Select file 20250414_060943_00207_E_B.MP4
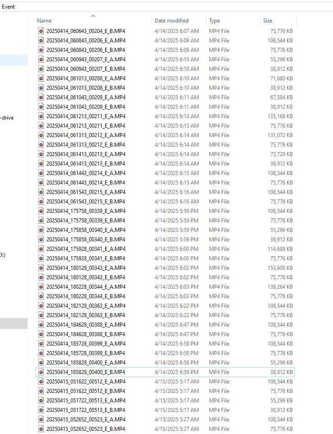 click(86, 69)
